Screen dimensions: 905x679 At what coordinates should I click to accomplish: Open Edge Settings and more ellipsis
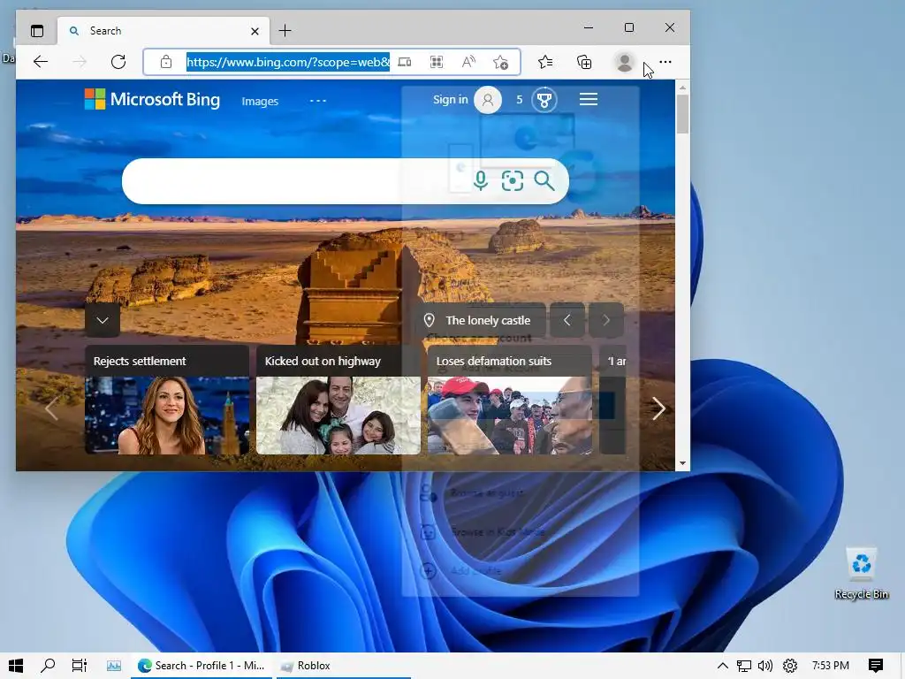pyautogui.click(x=665, y=62)
